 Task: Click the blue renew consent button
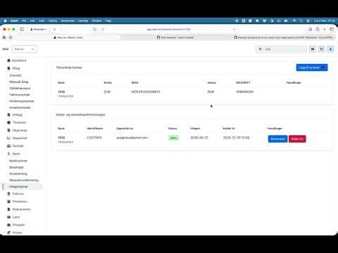tap(277, 138)
